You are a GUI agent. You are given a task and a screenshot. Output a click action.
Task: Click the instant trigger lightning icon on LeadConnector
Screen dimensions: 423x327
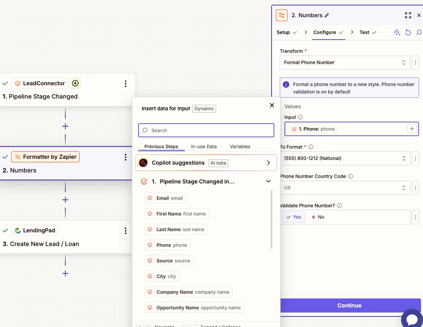click(x=75, y=83)
